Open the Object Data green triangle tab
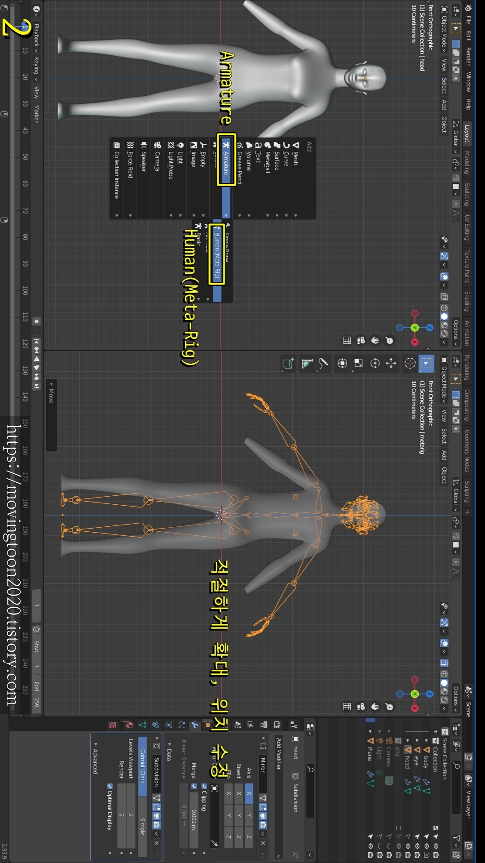485x863 pixels. [x=142, y=725]
